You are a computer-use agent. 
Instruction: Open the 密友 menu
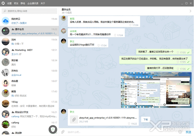point(16,3)
